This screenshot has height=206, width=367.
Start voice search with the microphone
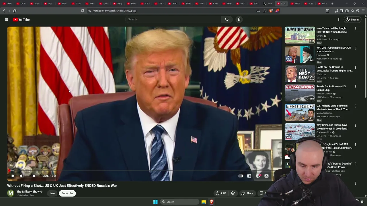pos(239,19)
